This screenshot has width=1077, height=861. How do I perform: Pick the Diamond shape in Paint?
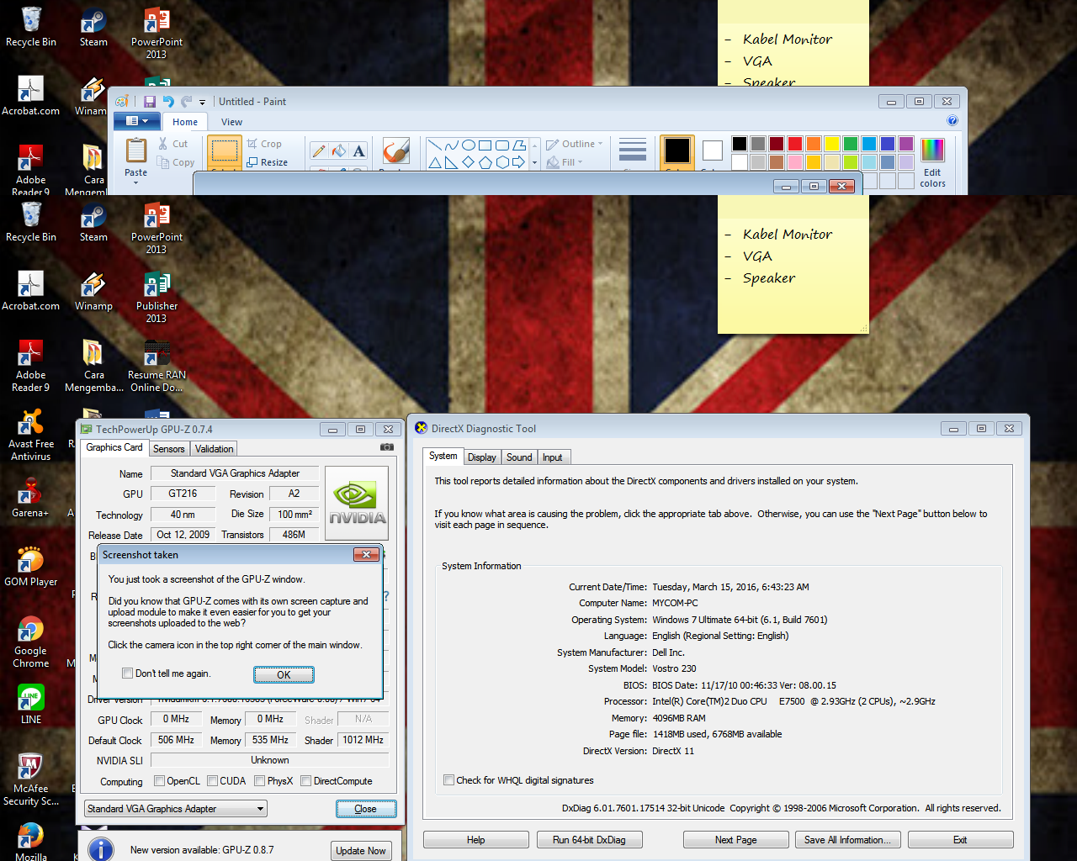(469, 161)
